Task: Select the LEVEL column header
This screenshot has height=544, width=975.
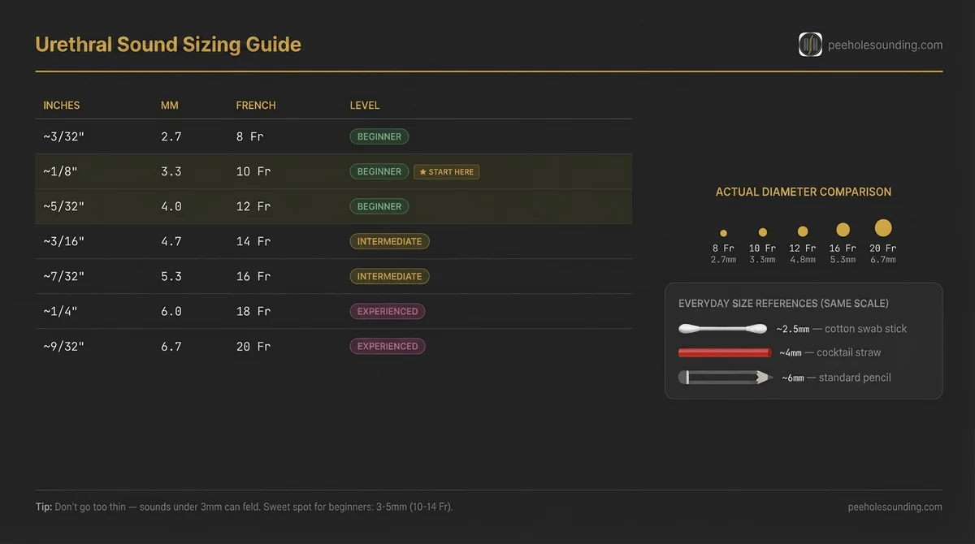Action: (365, 105)
